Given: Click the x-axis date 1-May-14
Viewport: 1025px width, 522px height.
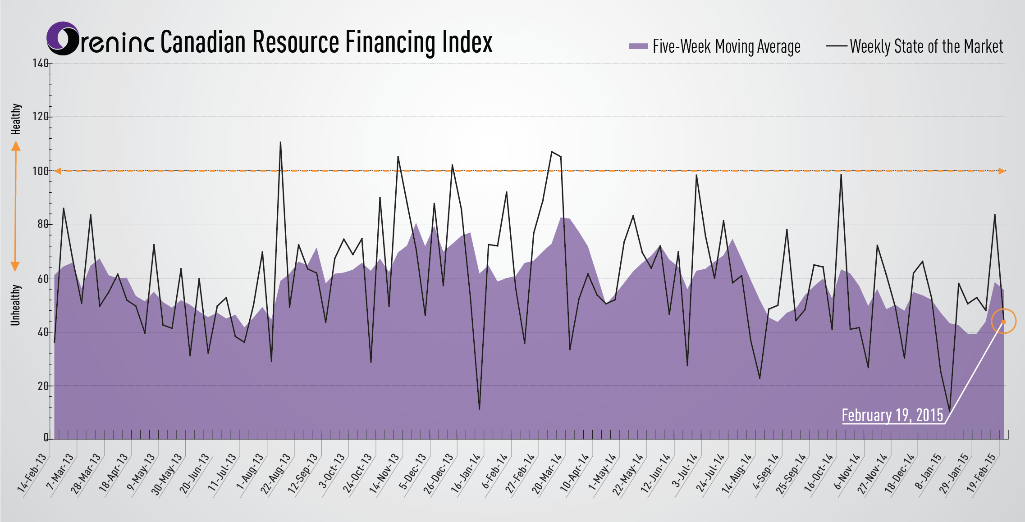Looking at the screenshot, I should (603, 472).
